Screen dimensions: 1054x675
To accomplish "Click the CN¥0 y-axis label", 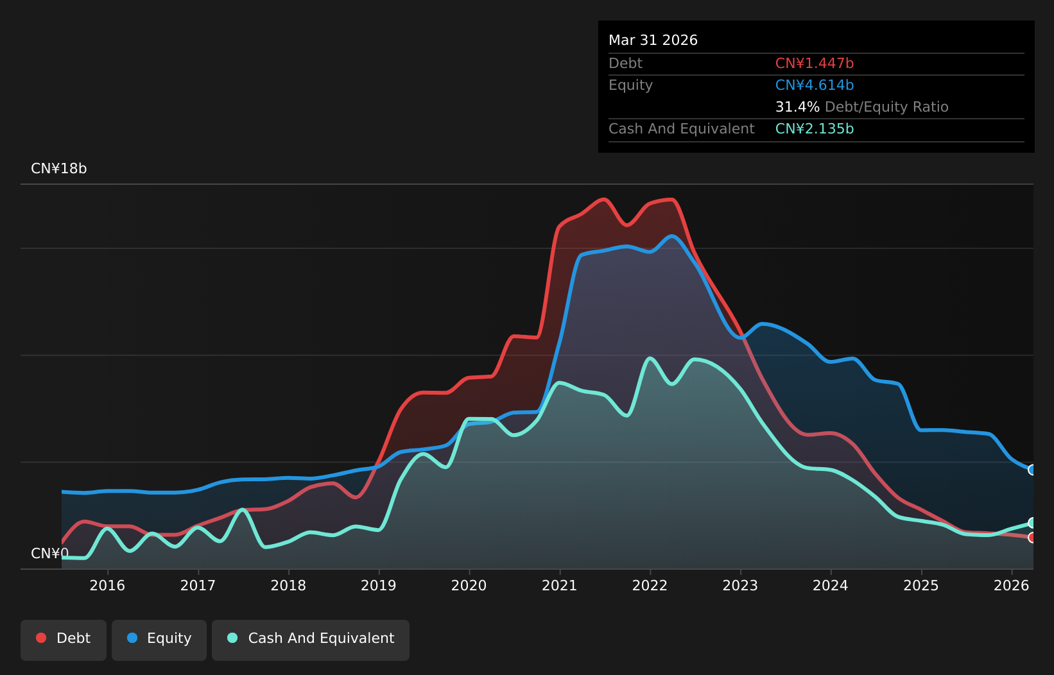I will click(49, 553).
